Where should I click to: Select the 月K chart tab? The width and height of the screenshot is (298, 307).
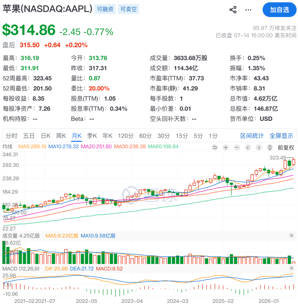[76, 136]
